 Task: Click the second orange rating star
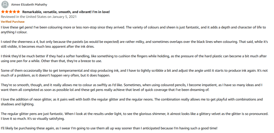tap(7, 12)
